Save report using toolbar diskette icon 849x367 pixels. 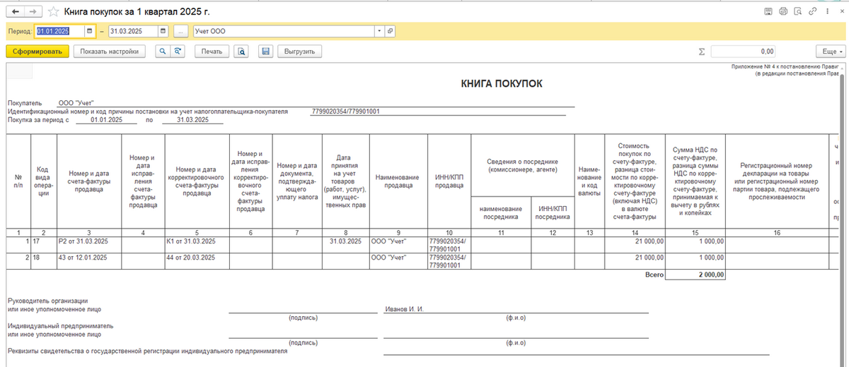(265, 52)
